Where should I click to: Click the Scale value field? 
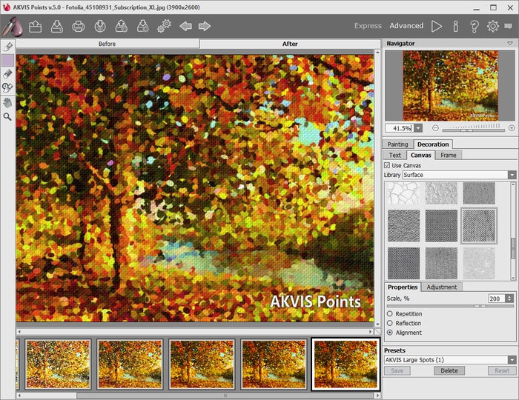click(x=497, y=299)
